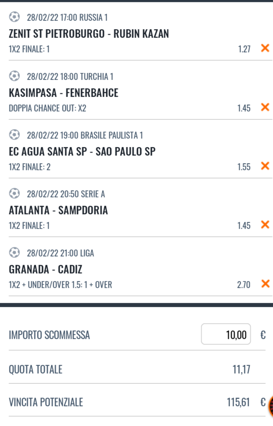Open the Granada - Cadiz match

(x=45, y=269)
